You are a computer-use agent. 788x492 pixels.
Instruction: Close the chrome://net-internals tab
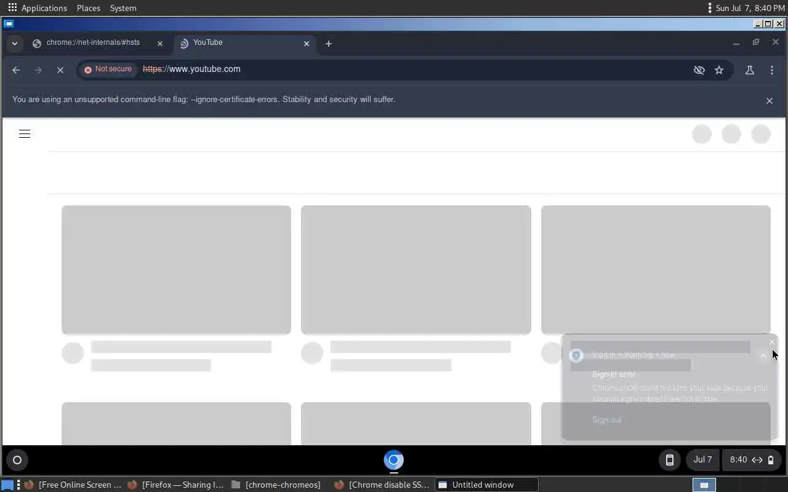(x=160, y=44)
